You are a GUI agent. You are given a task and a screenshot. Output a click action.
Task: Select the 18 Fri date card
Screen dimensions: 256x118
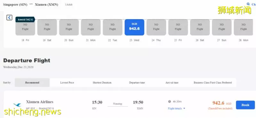tap(25, 27)
